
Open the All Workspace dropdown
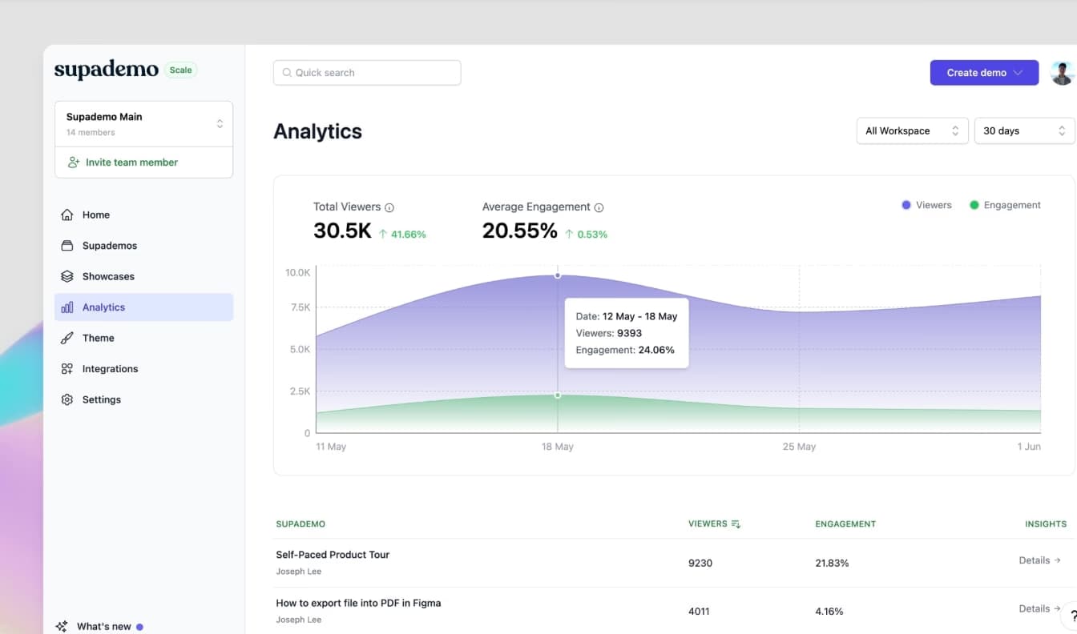click(911, 130)
